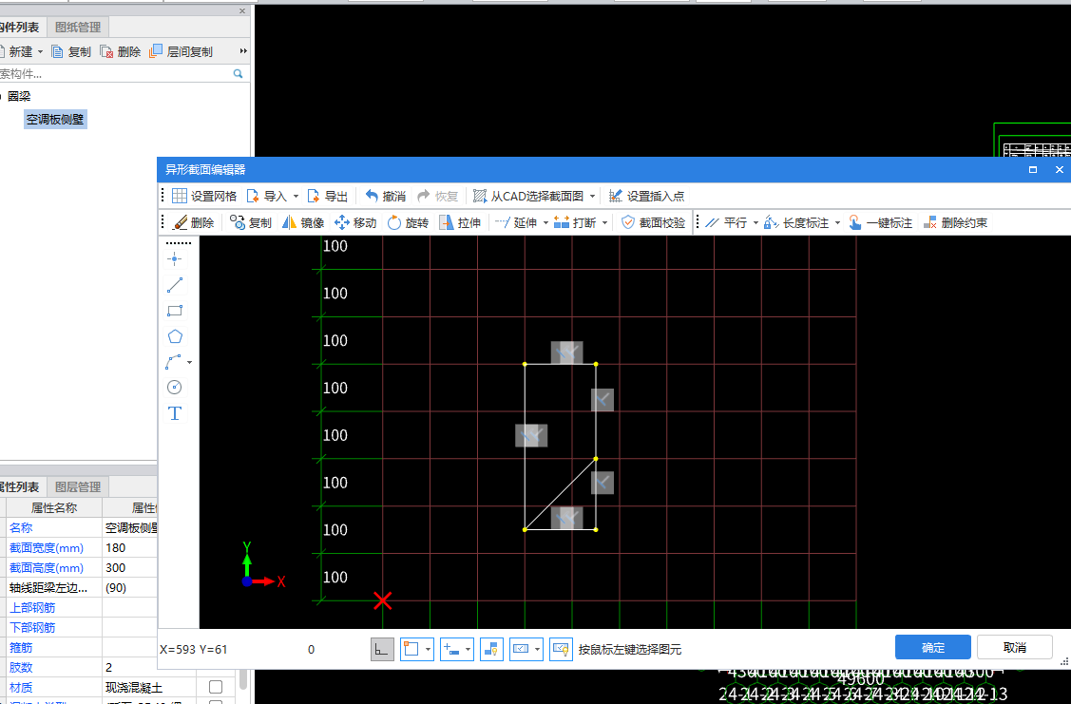Activate the 打断 break tool
The width and height of the screenshot is (1071, 704).
pos(575,222)
